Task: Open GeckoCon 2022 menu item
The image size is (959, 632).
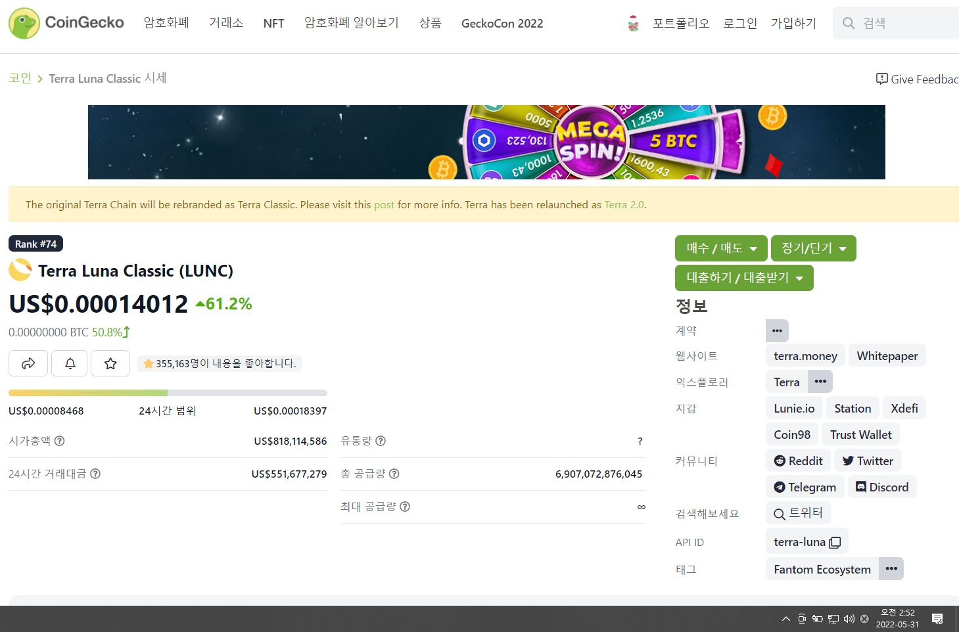Action: [502, 24]
